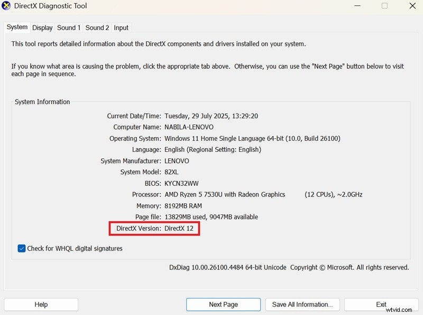Click the Page file usage text
This screenshot has height=315, width=423.
coord(211,217)
